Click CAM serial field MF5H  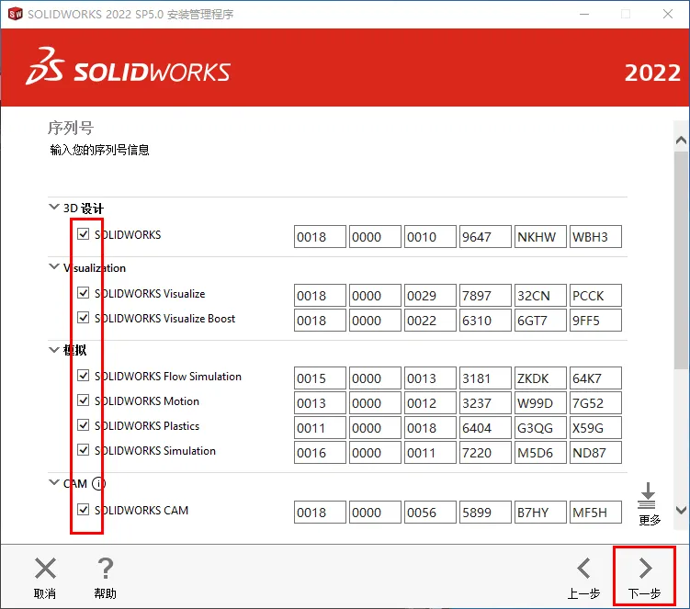pos(596,513)
